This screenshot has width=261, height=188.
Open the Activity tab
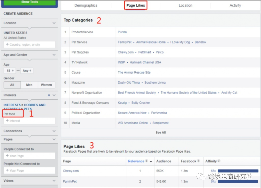click(235, 6)
